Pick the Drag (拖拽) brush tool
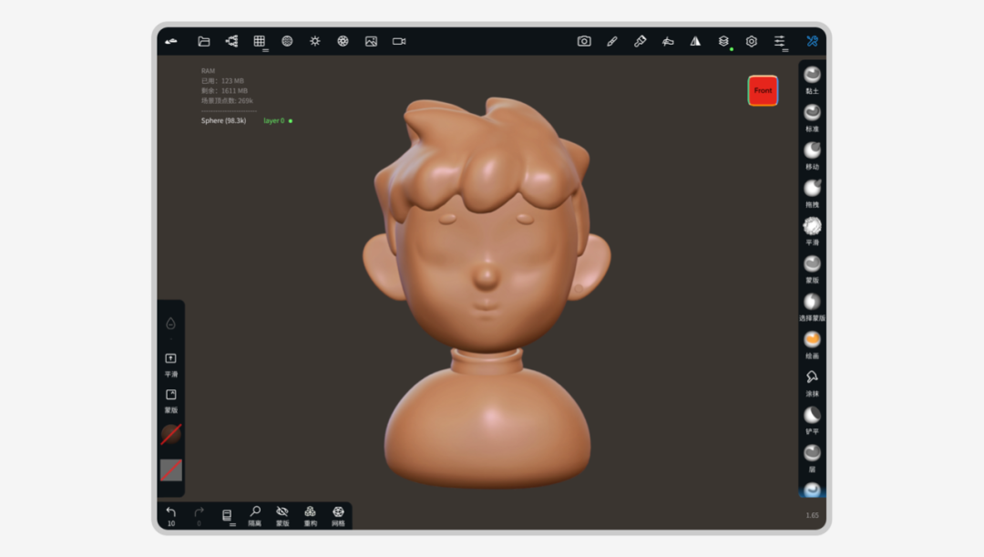 pyautogui.click(x=812, y=189)
